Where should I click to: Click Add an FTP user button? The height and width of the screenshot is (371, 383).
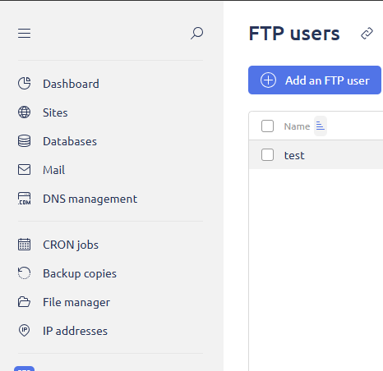click(315, 80)
